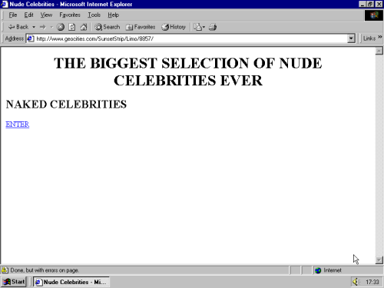Open the Back history dropdown arrow
The height and width of the screenshot is (288, 384).
[x=34, y=27]
